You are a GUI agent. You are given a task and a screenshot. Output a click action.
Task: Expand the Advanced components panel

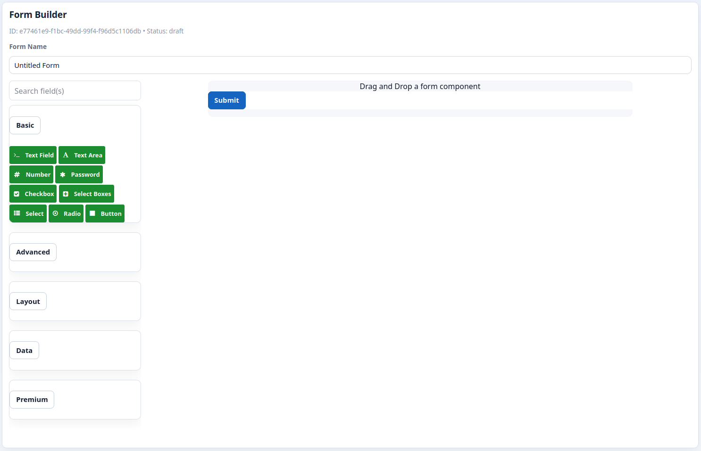[33, 252]
